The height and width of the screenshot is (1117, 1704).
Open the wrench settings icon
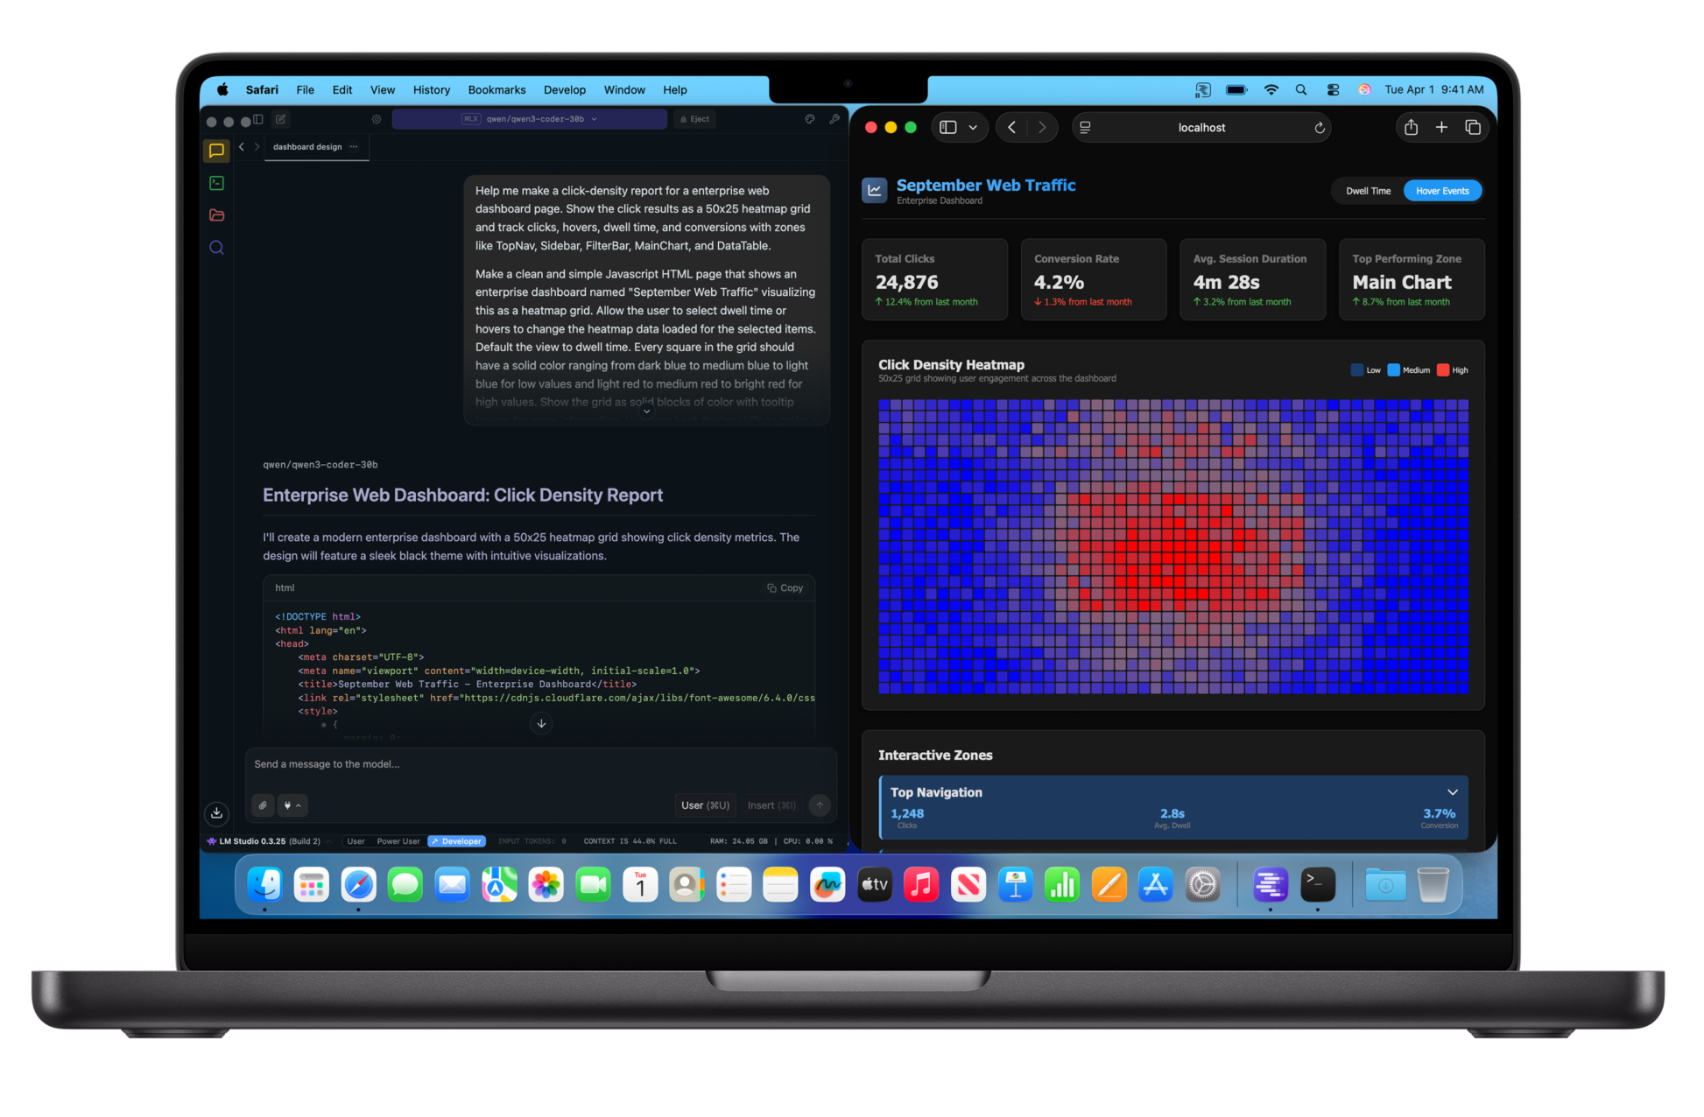[834, 119]
